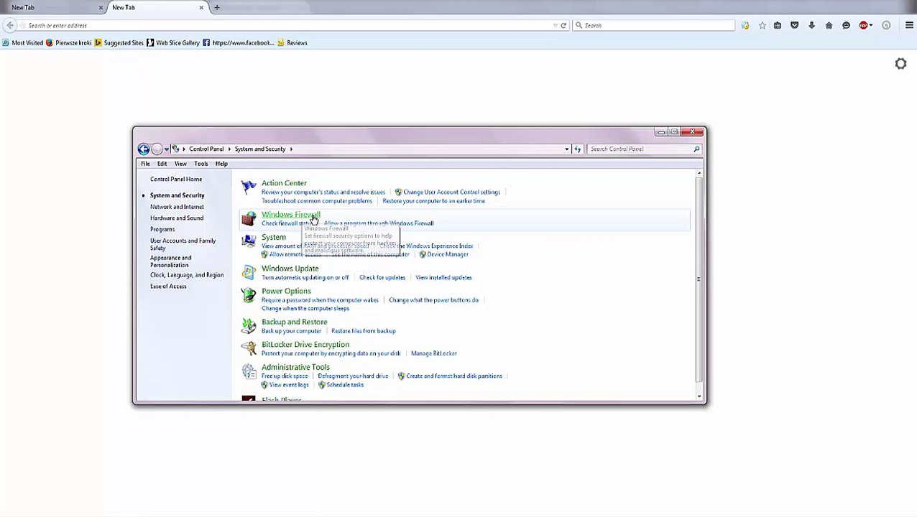
Task: Switch to the first New Tab
Action: point(50,7)
